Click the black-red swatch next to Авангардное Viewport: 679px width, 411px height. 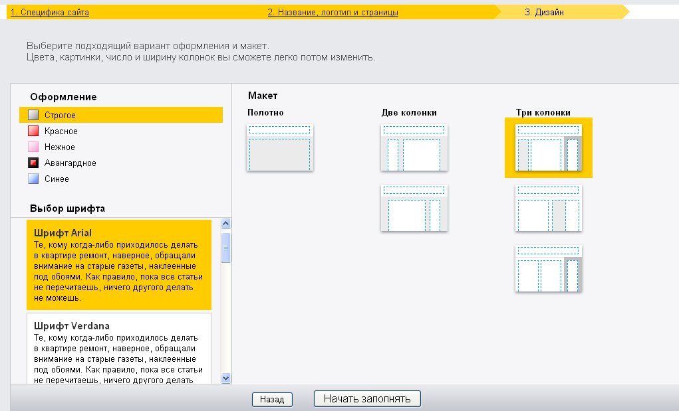coord(33,163)
